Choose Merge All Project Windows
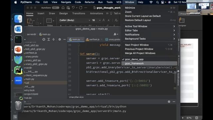The image size is (213, 120). coord(149,53)
